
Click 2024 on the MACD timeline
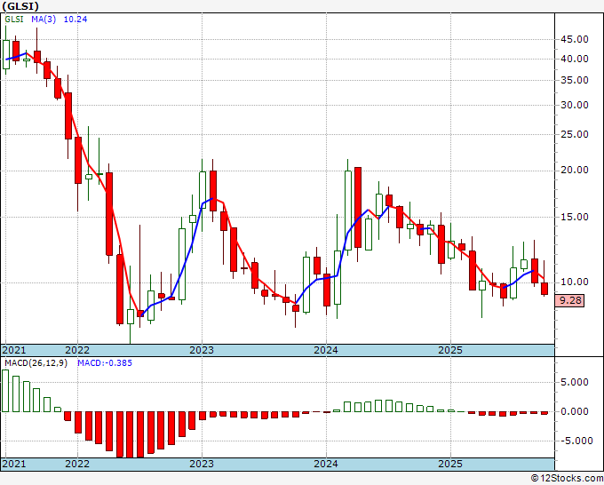pyautogui.click(x=326, y=464)
